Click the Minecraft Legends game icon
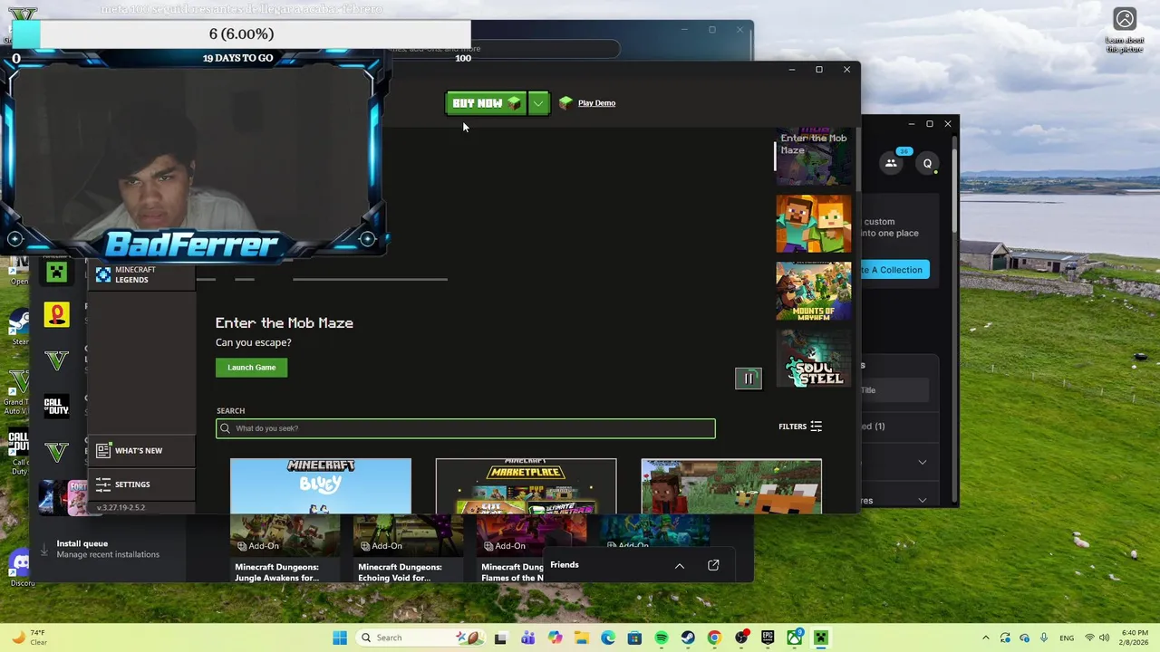Screen dimensions: 1160x652 pyautogui.click(x=103, y=274)
